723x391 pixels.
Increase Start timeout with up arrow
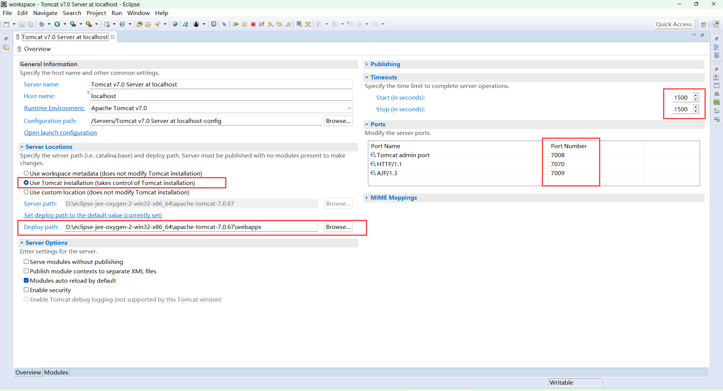[x=696, y=95]
